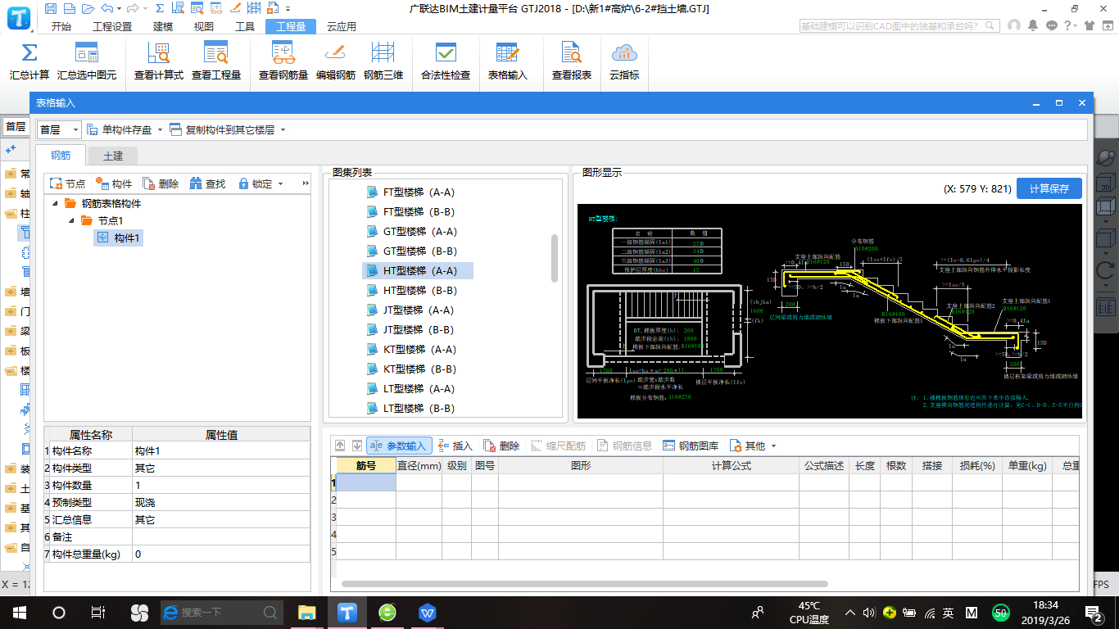Click the 构件数量 value cell
Image resolution: width=1119 pixels, height=629 pixels.
tap(220, 486)
